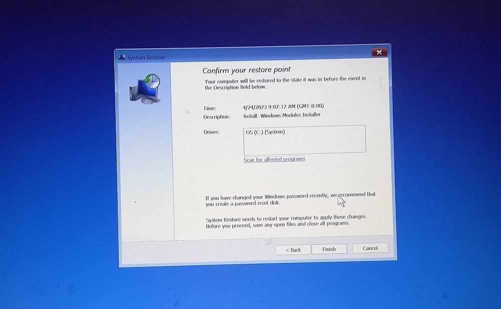
Task: Close the System Restore window
Action: (379, 52)
